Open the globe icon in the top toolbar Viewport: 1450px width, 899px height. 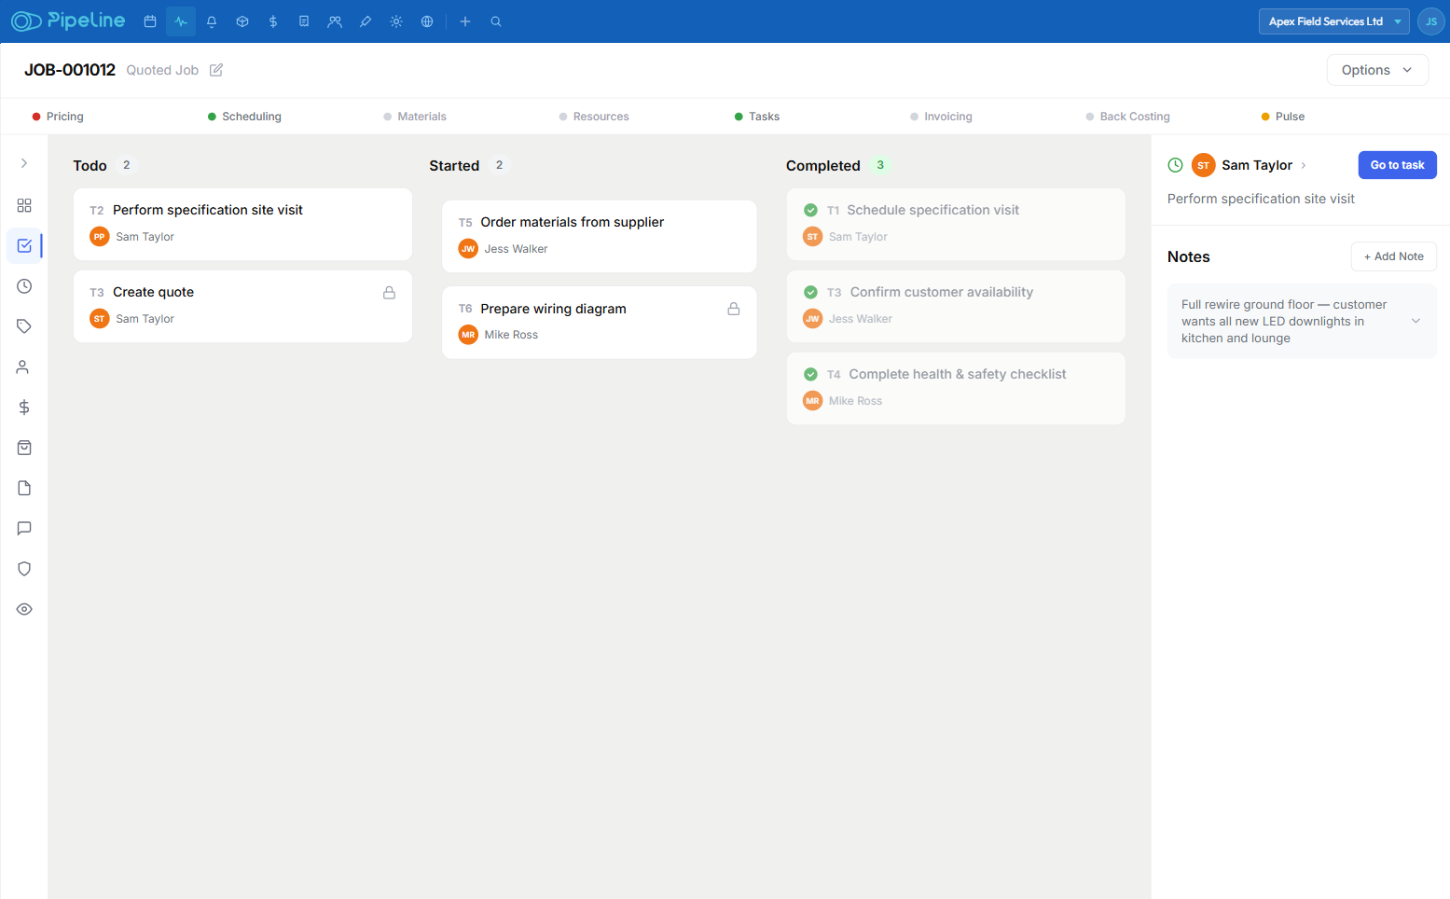pos(427,21)
